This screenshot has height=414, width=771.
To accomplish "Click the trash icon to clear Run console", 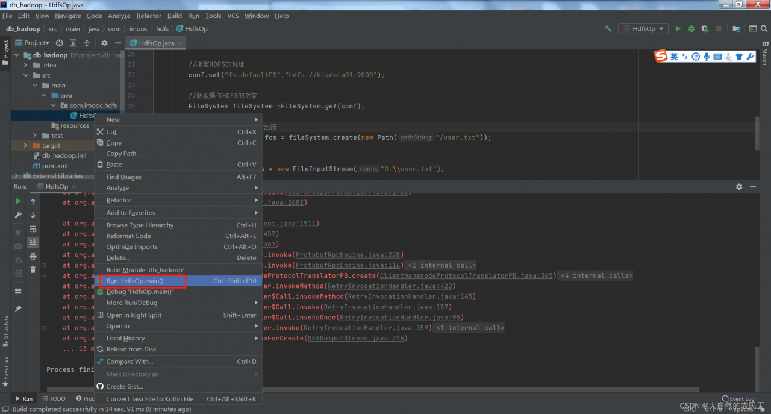I will (33, 269).
